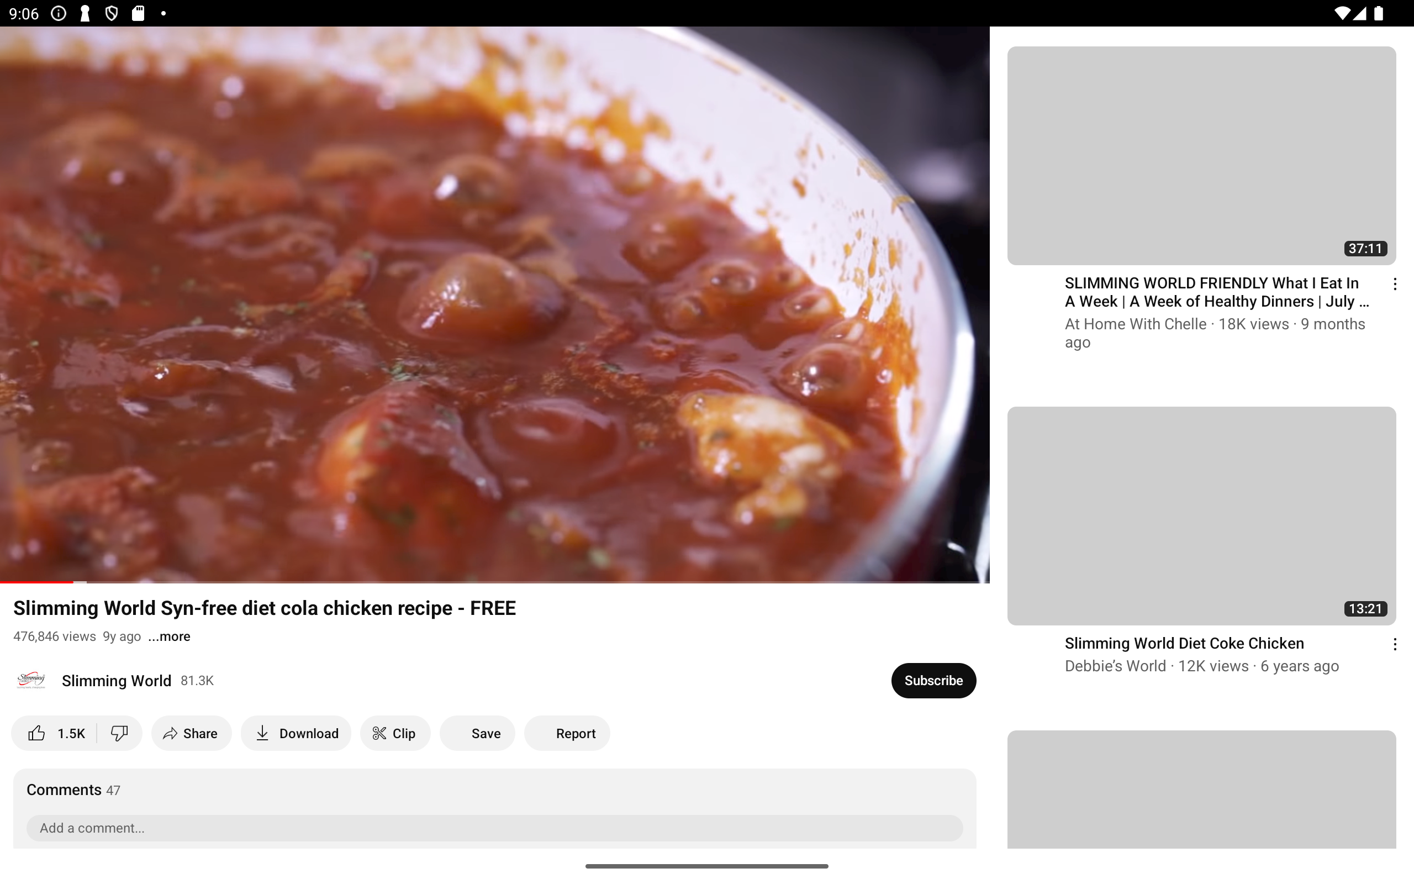
Task: Tap the video player to show controls
Action: click(x=494, y=304)
